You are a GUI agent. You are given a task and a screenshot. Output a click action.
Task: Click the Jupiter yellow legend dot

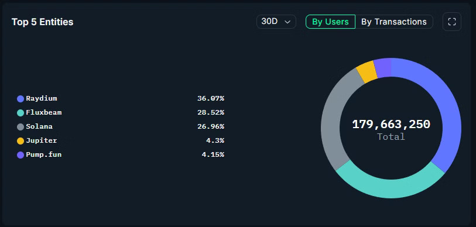click(x=20, y=141)
